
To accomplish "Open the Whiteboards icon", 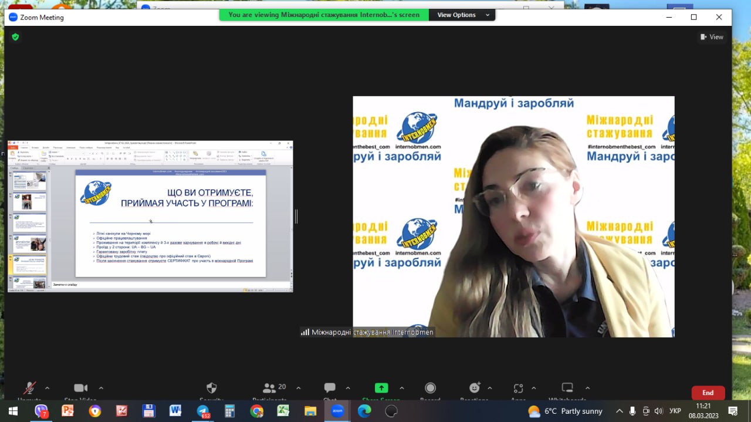I will pyautogui.click(x=567, y=389).
